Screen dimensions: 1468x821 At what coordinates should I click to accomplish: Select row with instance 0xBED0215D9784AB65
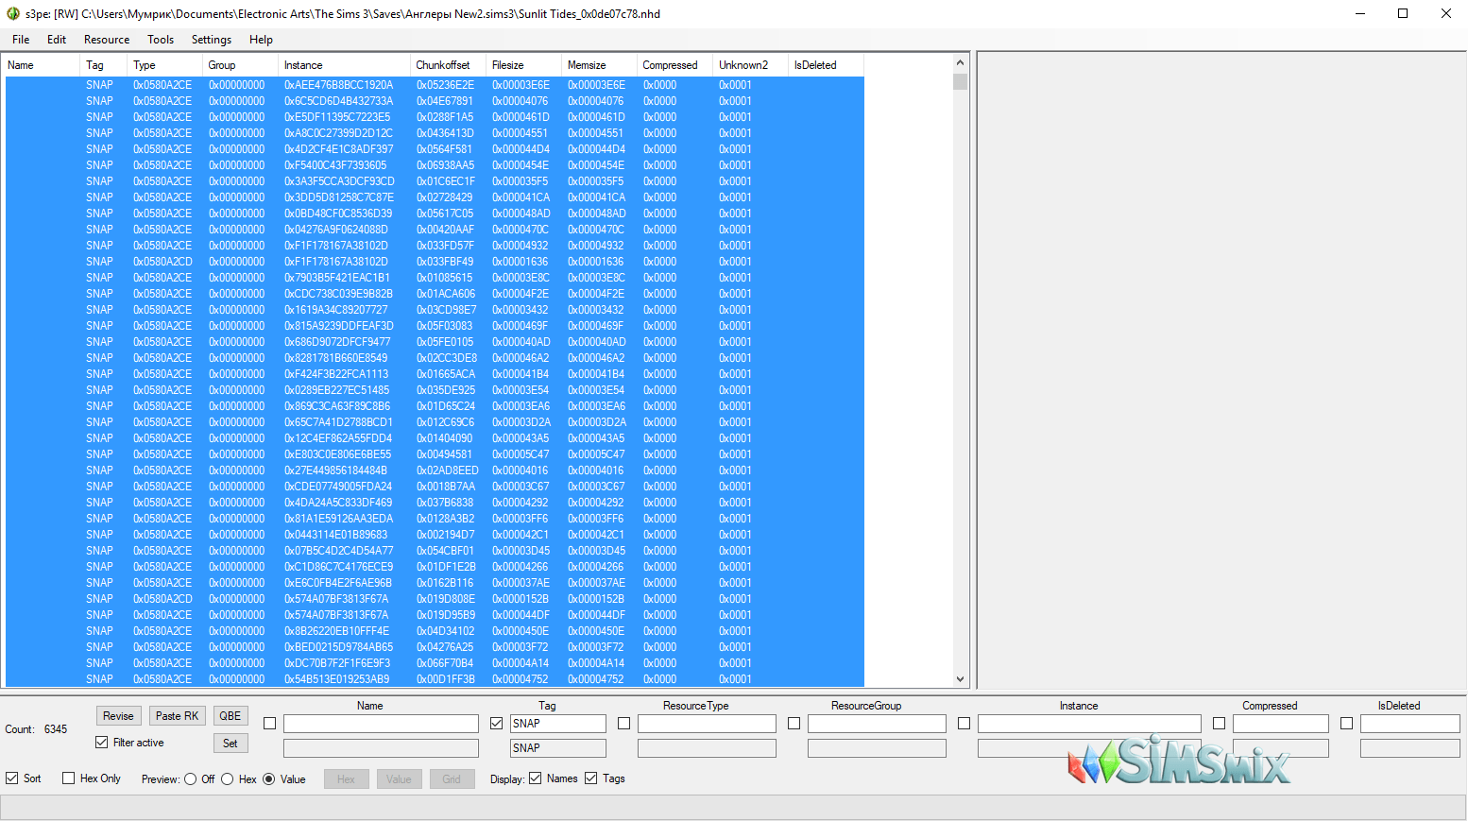[435, 647]
